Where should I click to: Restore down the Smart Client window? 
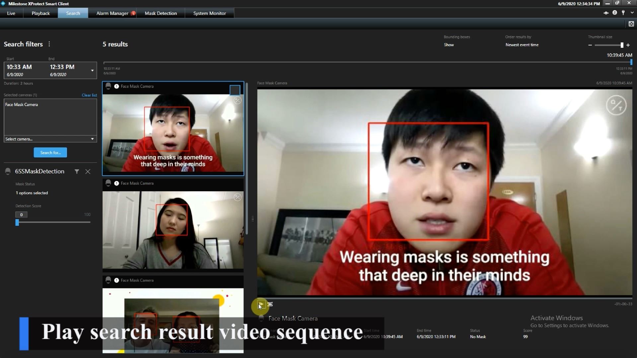tap(617, 3)
